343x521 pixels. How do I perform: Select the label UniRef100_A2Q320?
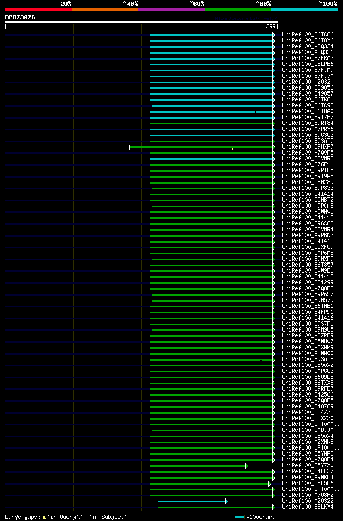[308, 82]
